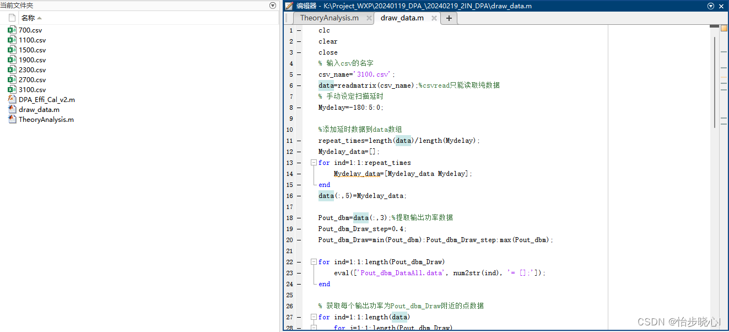This screenshot has width=729, height=332.
Task: Select 1500.csv file name
Action: coord(33,50)
